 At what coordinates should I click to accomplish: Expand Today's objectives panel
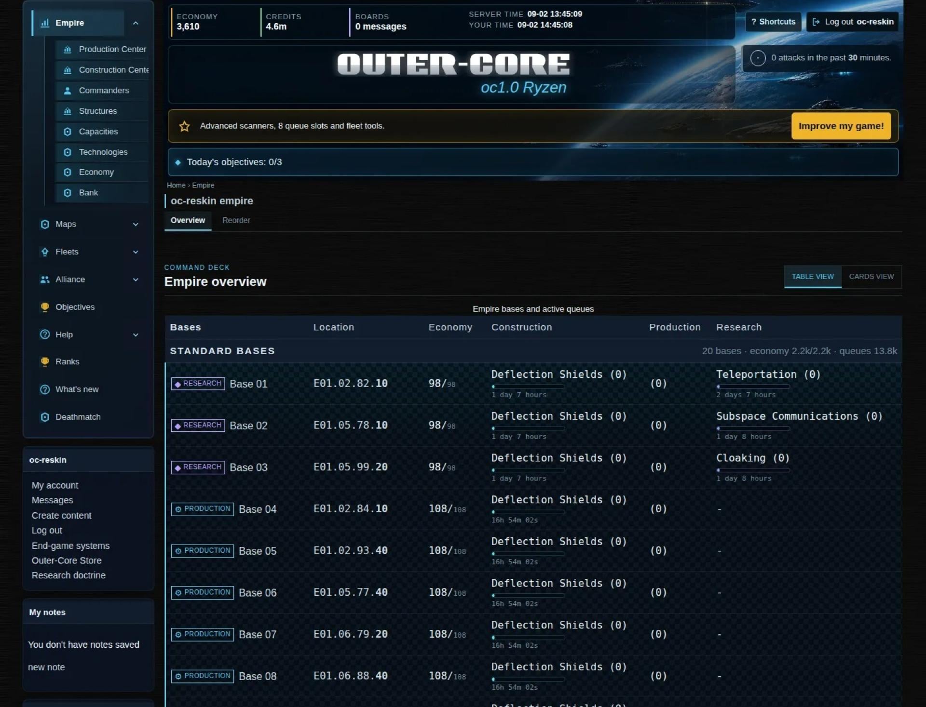click(x=533, y=162)
